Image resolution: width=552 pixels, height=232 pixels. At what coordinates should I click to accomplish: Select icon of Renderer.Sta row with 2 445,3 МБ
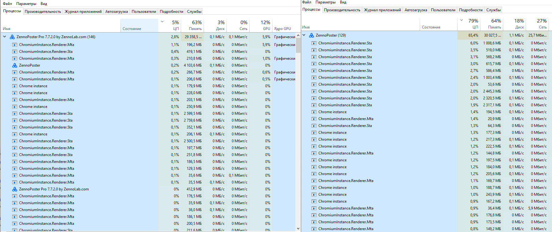[x=314, y=91]
